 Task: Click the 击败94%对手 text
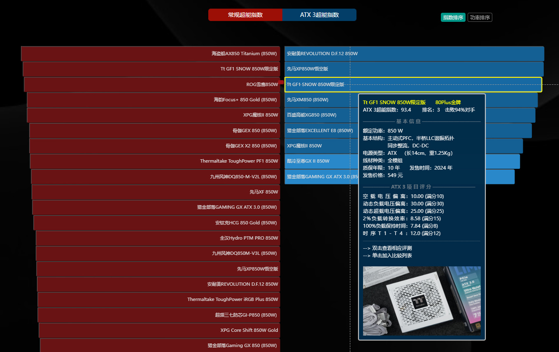pos(460,110)
